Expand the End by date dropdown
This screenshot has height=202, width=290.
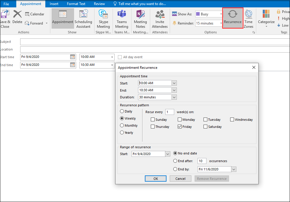tap(234, 169)
